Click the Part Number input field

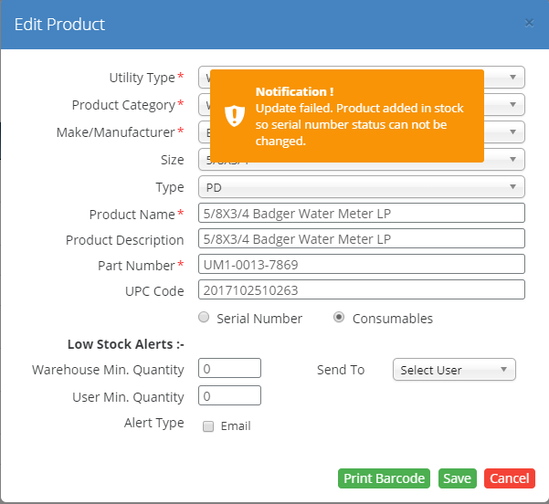(361, 265)
